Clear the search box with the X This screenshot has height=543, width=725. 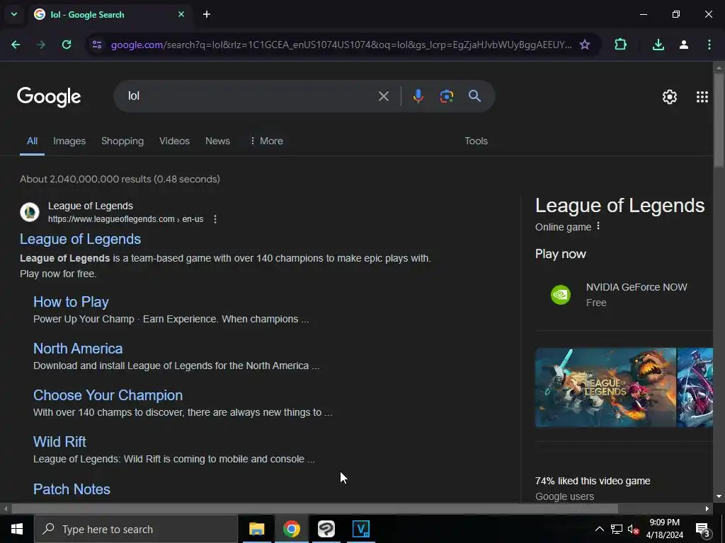(x=383, y=96)
